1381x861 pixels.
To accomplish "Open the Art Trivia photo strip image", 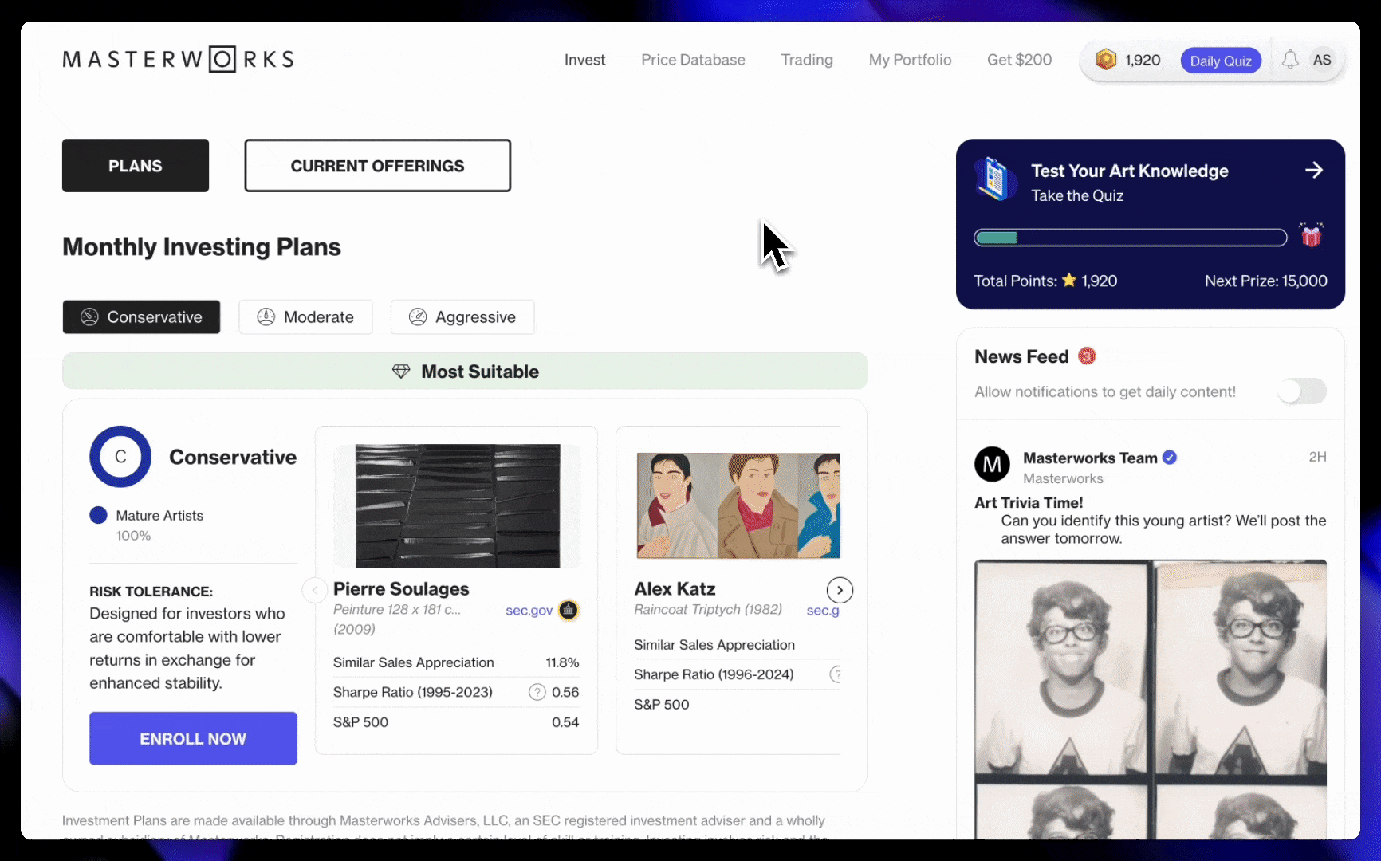I will (1151, 698).
